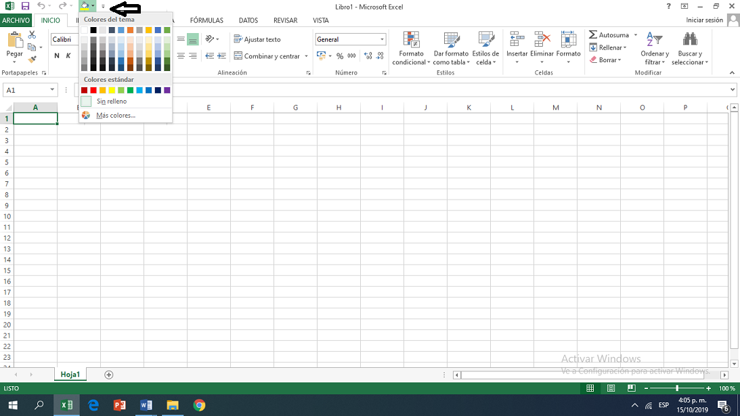Image resolution: width=740 pixels, height=416 pixels.
Task: Open the ARCHIVO tab
Action: point(16,20)
